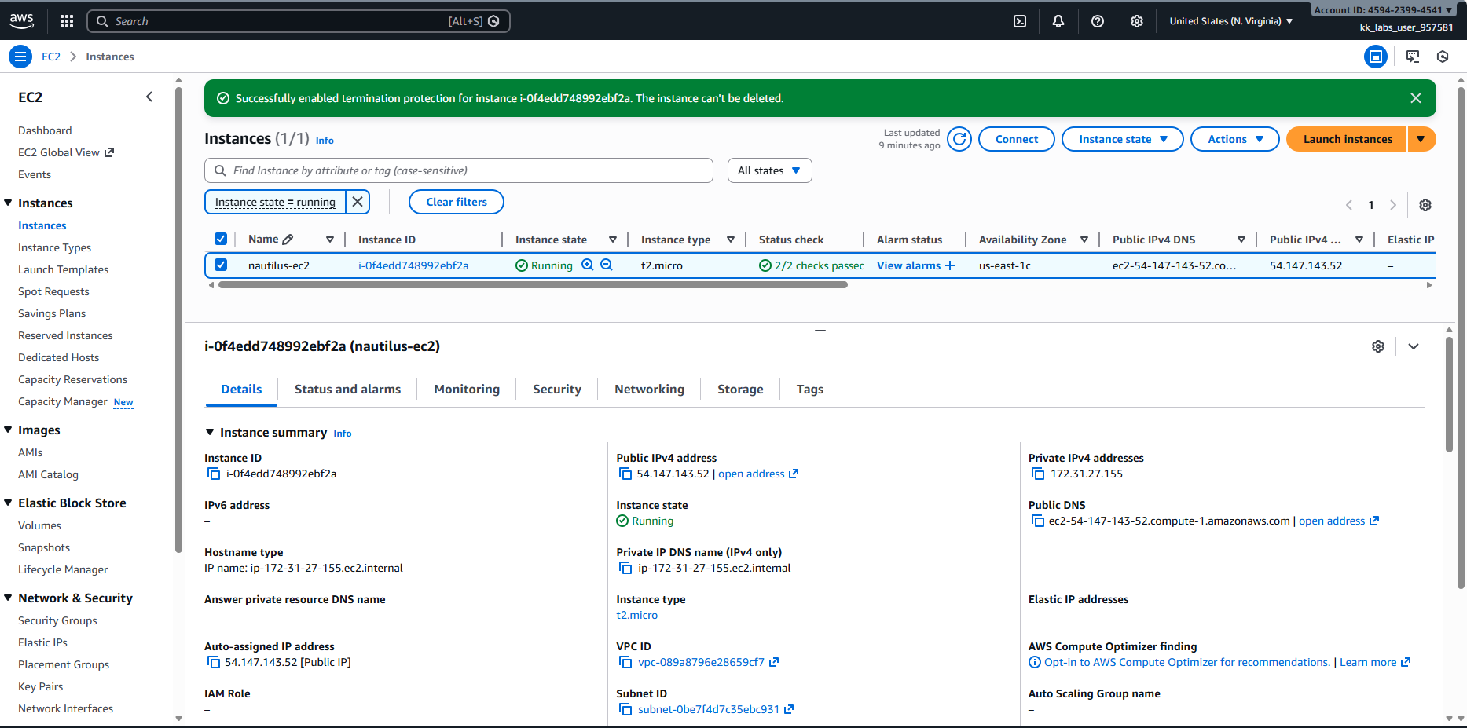Open Launch instances split arrow

[x=1421, y=139]
